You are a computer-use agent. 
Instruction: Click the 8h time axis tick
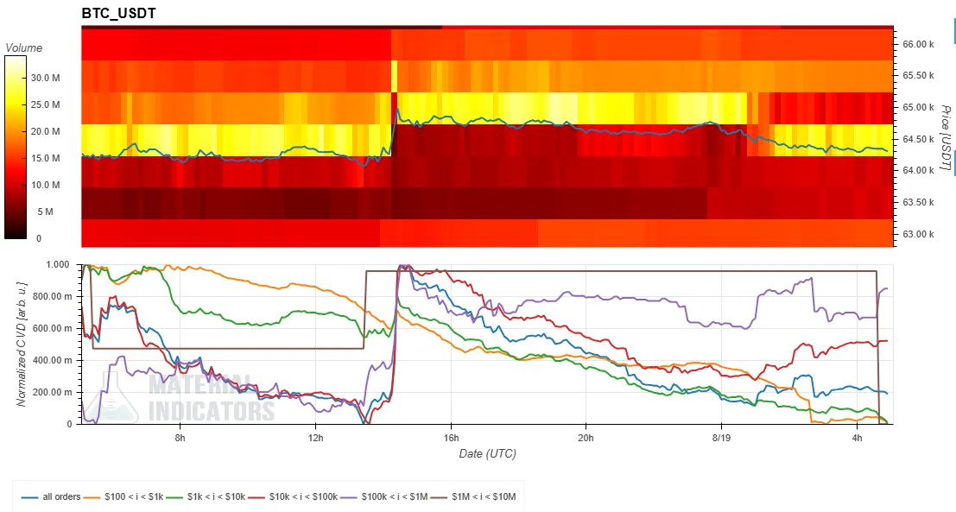[x=180, y=438]
